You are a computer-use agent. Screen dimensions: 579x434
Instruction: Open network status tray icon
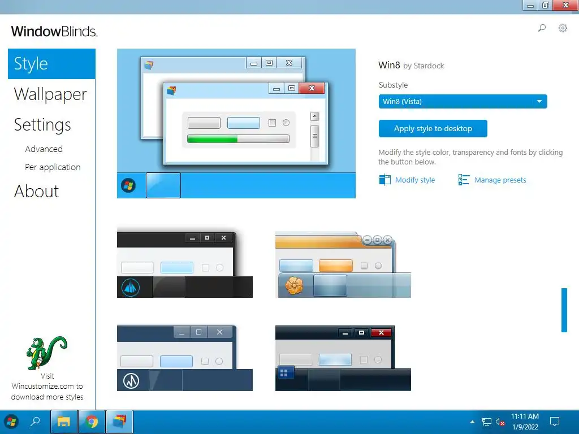tap(487, 422)
